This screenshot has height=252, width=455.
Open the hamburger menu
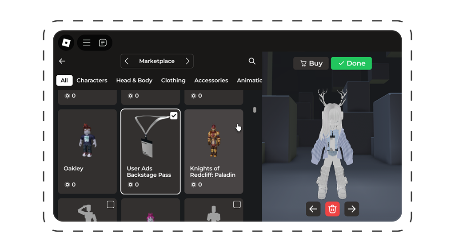(x=87, y=43)
